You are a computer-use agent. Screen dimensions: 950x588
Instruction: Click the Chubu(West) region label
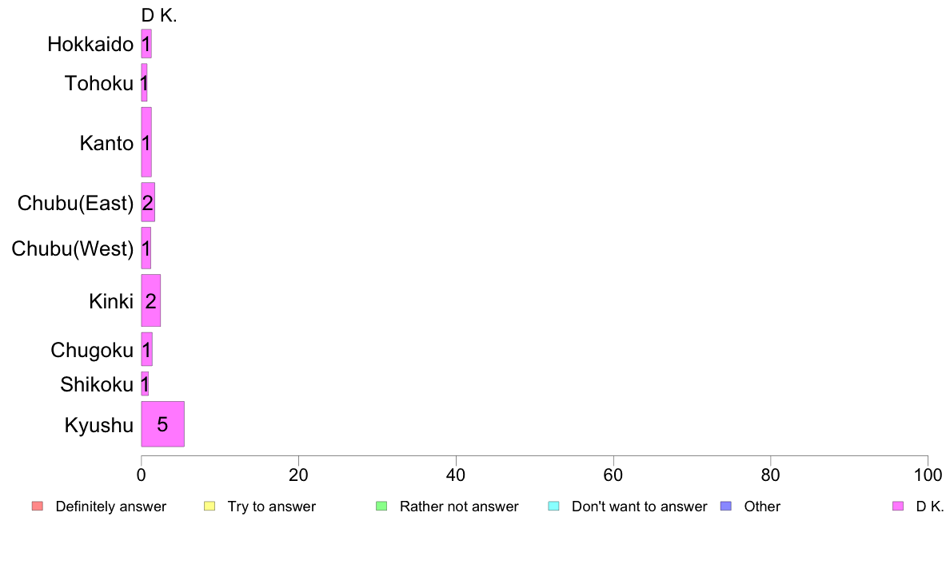click(x=73, y=248)
